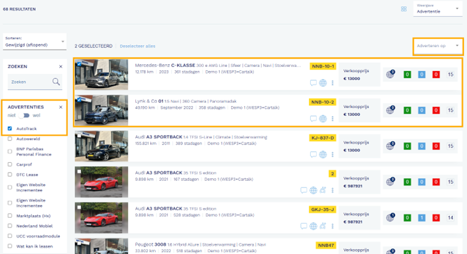The image size is (467, 254).
Task: Click the search magnifier icon
Action: click(56, 82)
